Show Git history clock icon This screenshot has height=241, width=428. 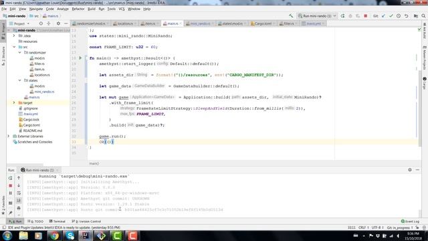[x=399, y=16]
